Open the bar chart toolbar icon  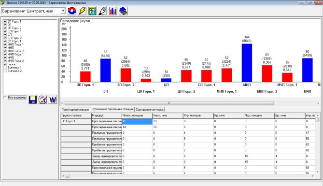pyautogui.click(x=113, y=11)
